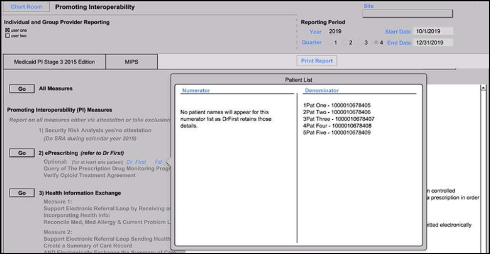Select Pat Three in Denominator list

339,119
